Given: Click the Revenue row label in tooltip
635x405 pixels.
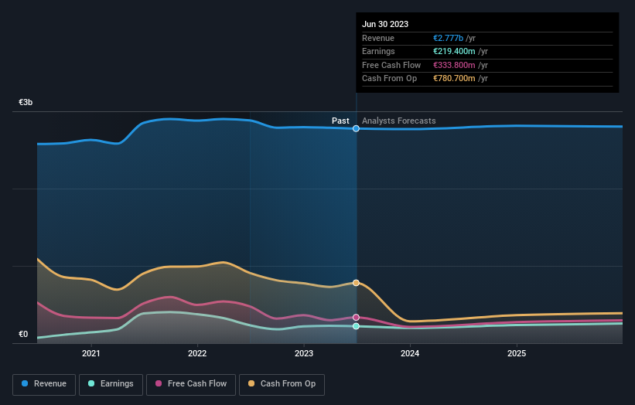Looking at the screenshot, I should pos(378,38).
